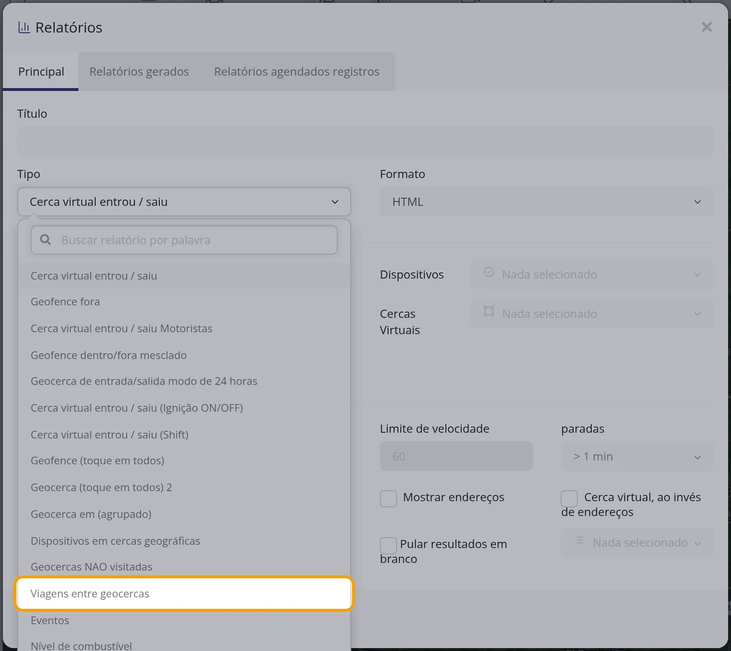The width and height of the screenshot is (731, 651).
Task: Click the geofence polygon icon in Cercas Virtuais
Action: point(489,311)
